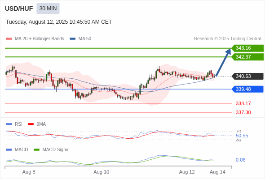Select the 343.16 resistance price tag
The height and width of the screenshot is (179, 265).
247,48
